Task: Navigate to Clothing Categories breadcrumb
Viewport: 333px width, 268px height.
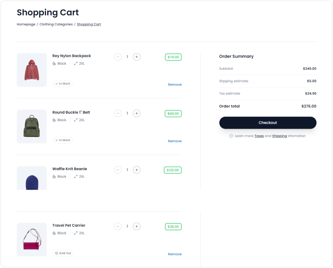Action: tap(56, 24)
